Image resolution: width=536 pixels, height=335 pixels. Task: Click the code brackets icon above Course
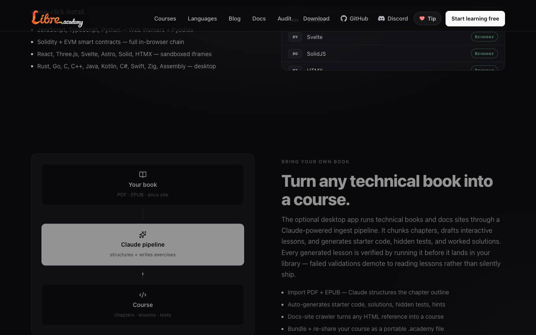(143, 295)
